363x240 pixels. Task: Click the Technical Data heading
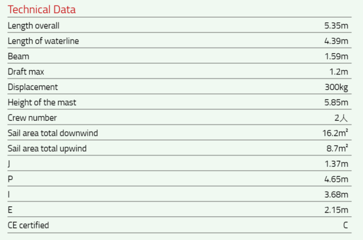(41, 10)
